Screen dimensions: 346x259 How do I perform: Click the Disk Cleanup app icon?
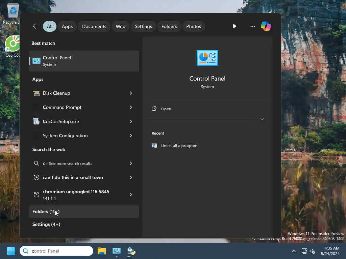tap(36, 93)
